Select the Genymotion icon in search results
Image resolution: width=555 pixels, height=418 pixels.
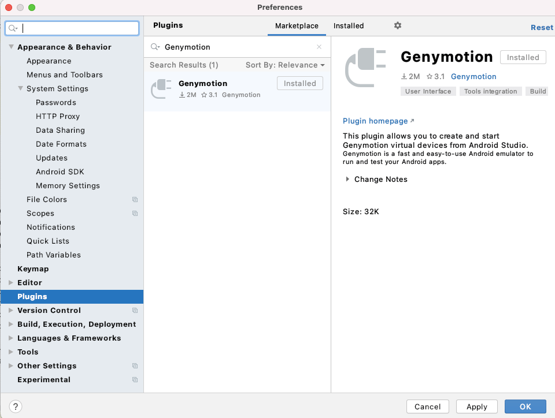[x=161, y=88]
